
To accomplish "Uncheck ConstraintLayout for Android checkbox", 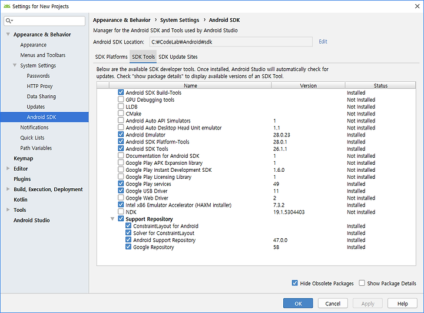I will pyautogui.click(x=128, y=226).
